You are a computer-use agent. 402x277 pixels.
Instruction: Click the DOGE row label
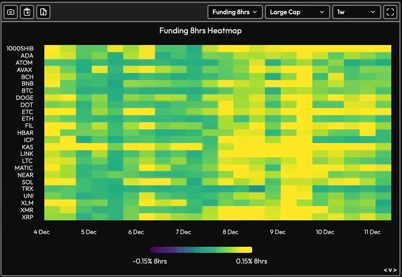(25, 98)
